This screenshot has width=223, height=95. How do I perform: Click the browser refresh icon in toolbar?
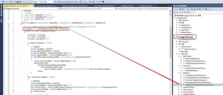coord(81,2)
